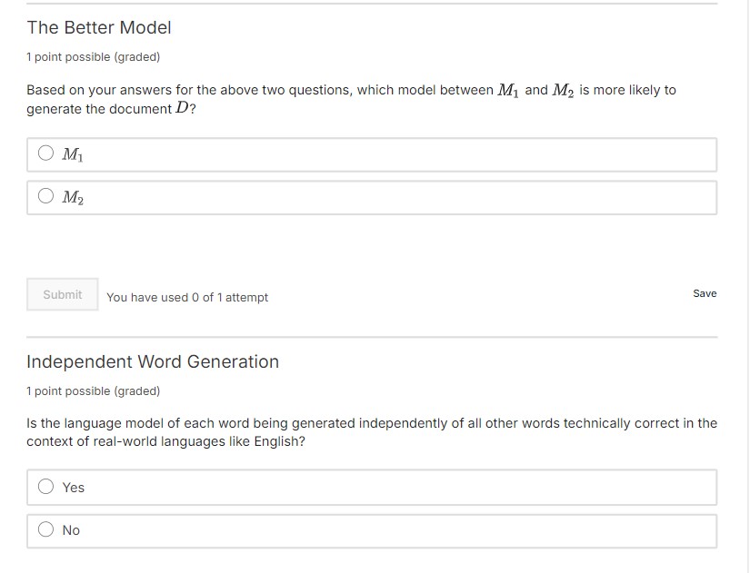Save your current answer selection
Viewport: 750px width, 573px height.
point(705,293)
